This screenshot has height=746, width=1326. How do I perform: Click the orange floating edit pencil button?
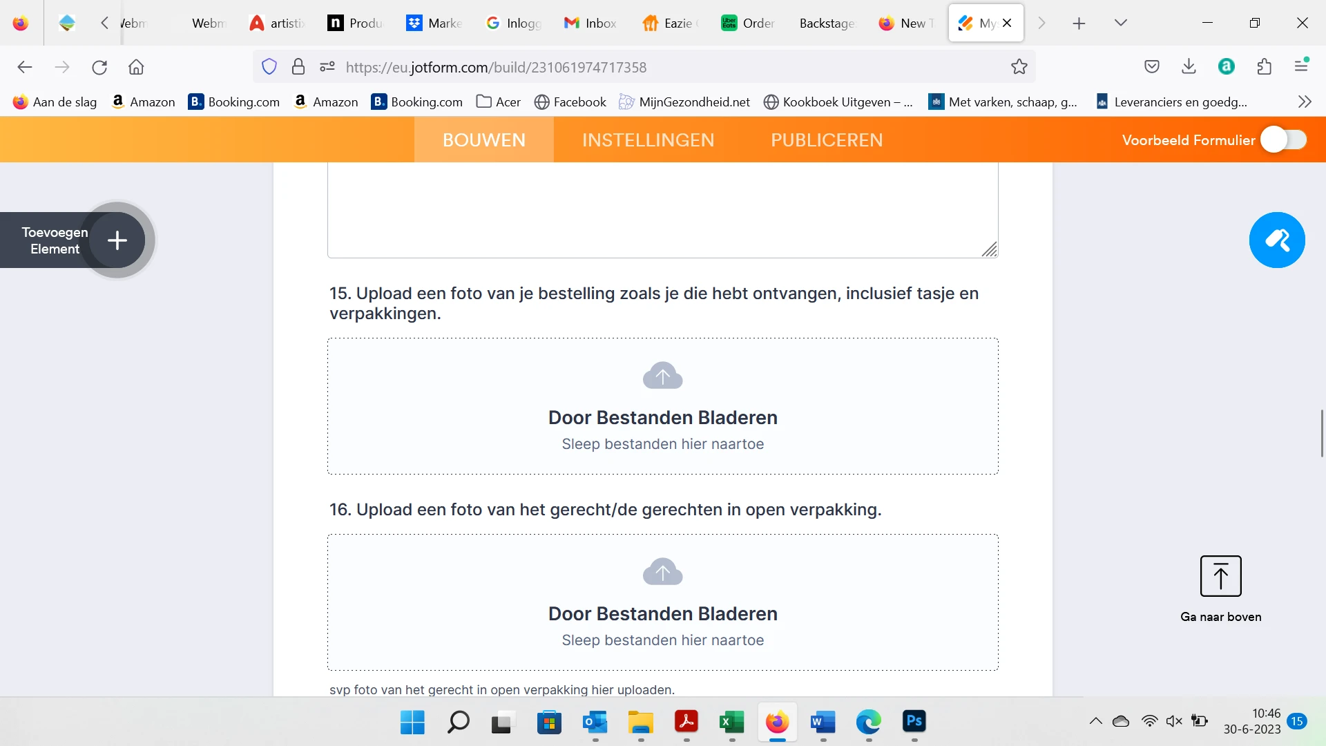coord(1277,240)
